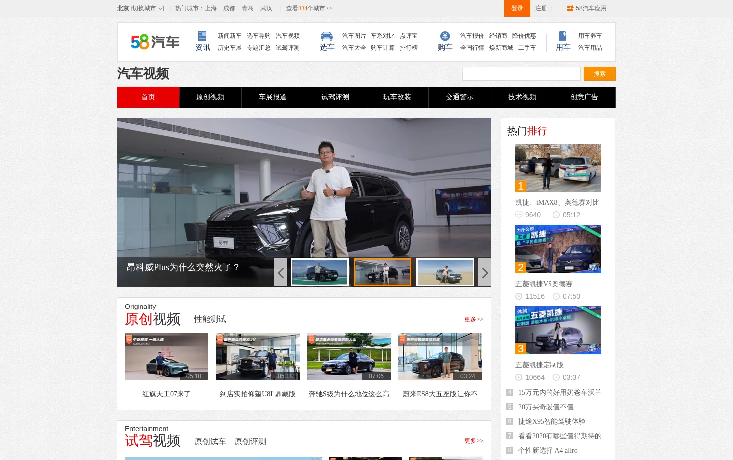Open 历史车展 link
Viewport: 733px width, 460px height.
(x=230, y=48)
